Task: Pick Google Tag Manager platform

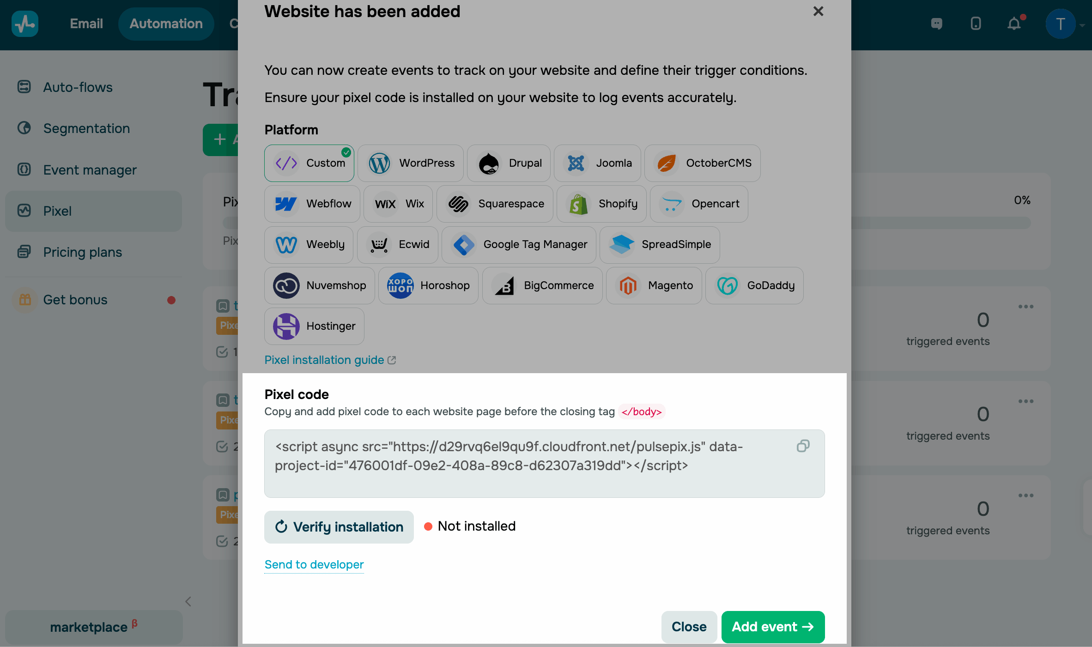Action: [519, 245]
